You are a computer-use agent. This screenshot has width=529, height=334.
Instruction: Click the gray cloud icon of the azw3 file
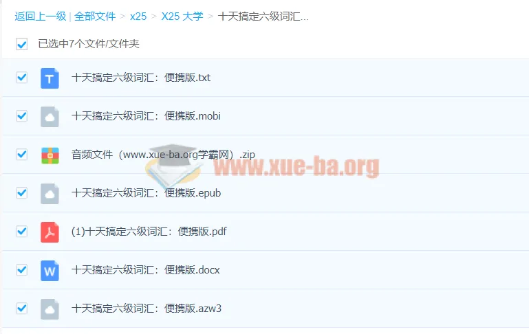point(50,309)
